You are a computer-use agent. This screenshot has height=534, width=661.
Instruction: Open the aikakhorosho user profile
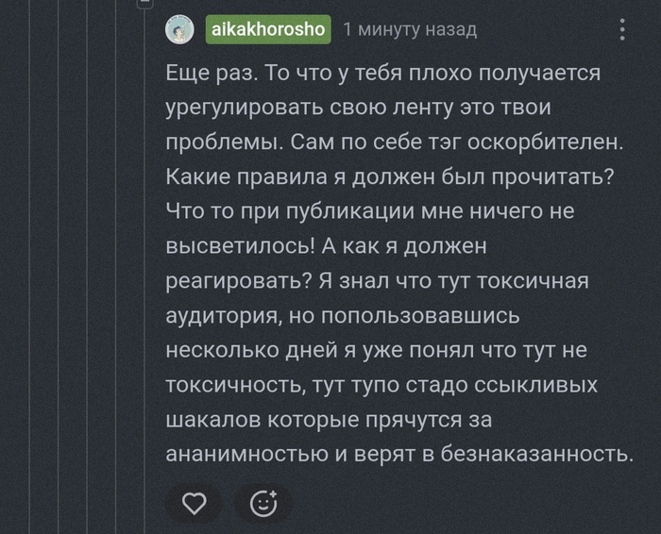267,29
